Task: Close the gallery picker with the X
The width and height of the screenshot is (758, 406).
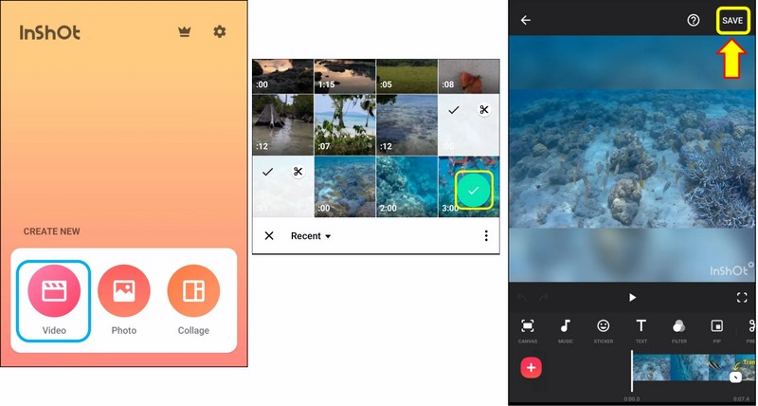Action: point(269,235)
